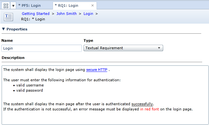Navigate to Login breadcrumb link

(x=88, y=14)
